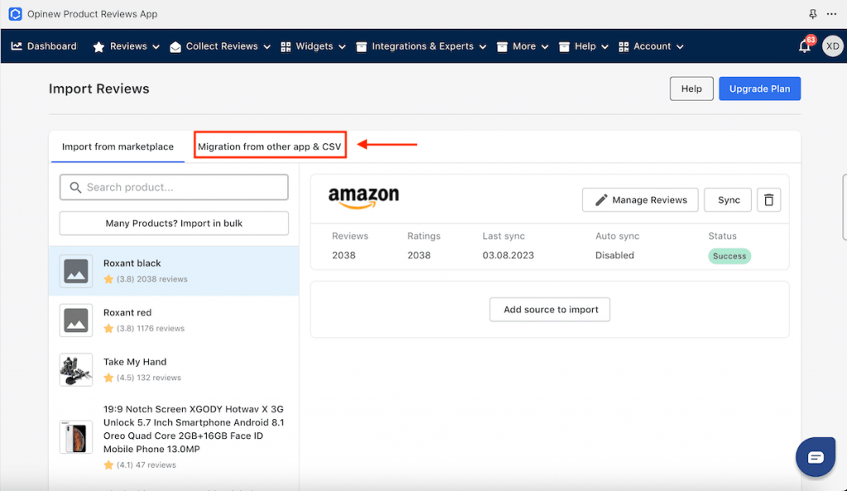Screen dimensions: 847x491
Task: Open the XD user avatar
Action: pos(832,46)
